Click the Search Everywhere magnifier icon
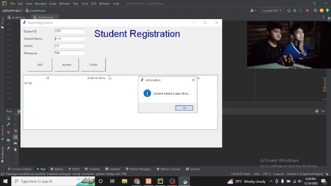Viewport: 331px width, 186px height. pos(315,10)
